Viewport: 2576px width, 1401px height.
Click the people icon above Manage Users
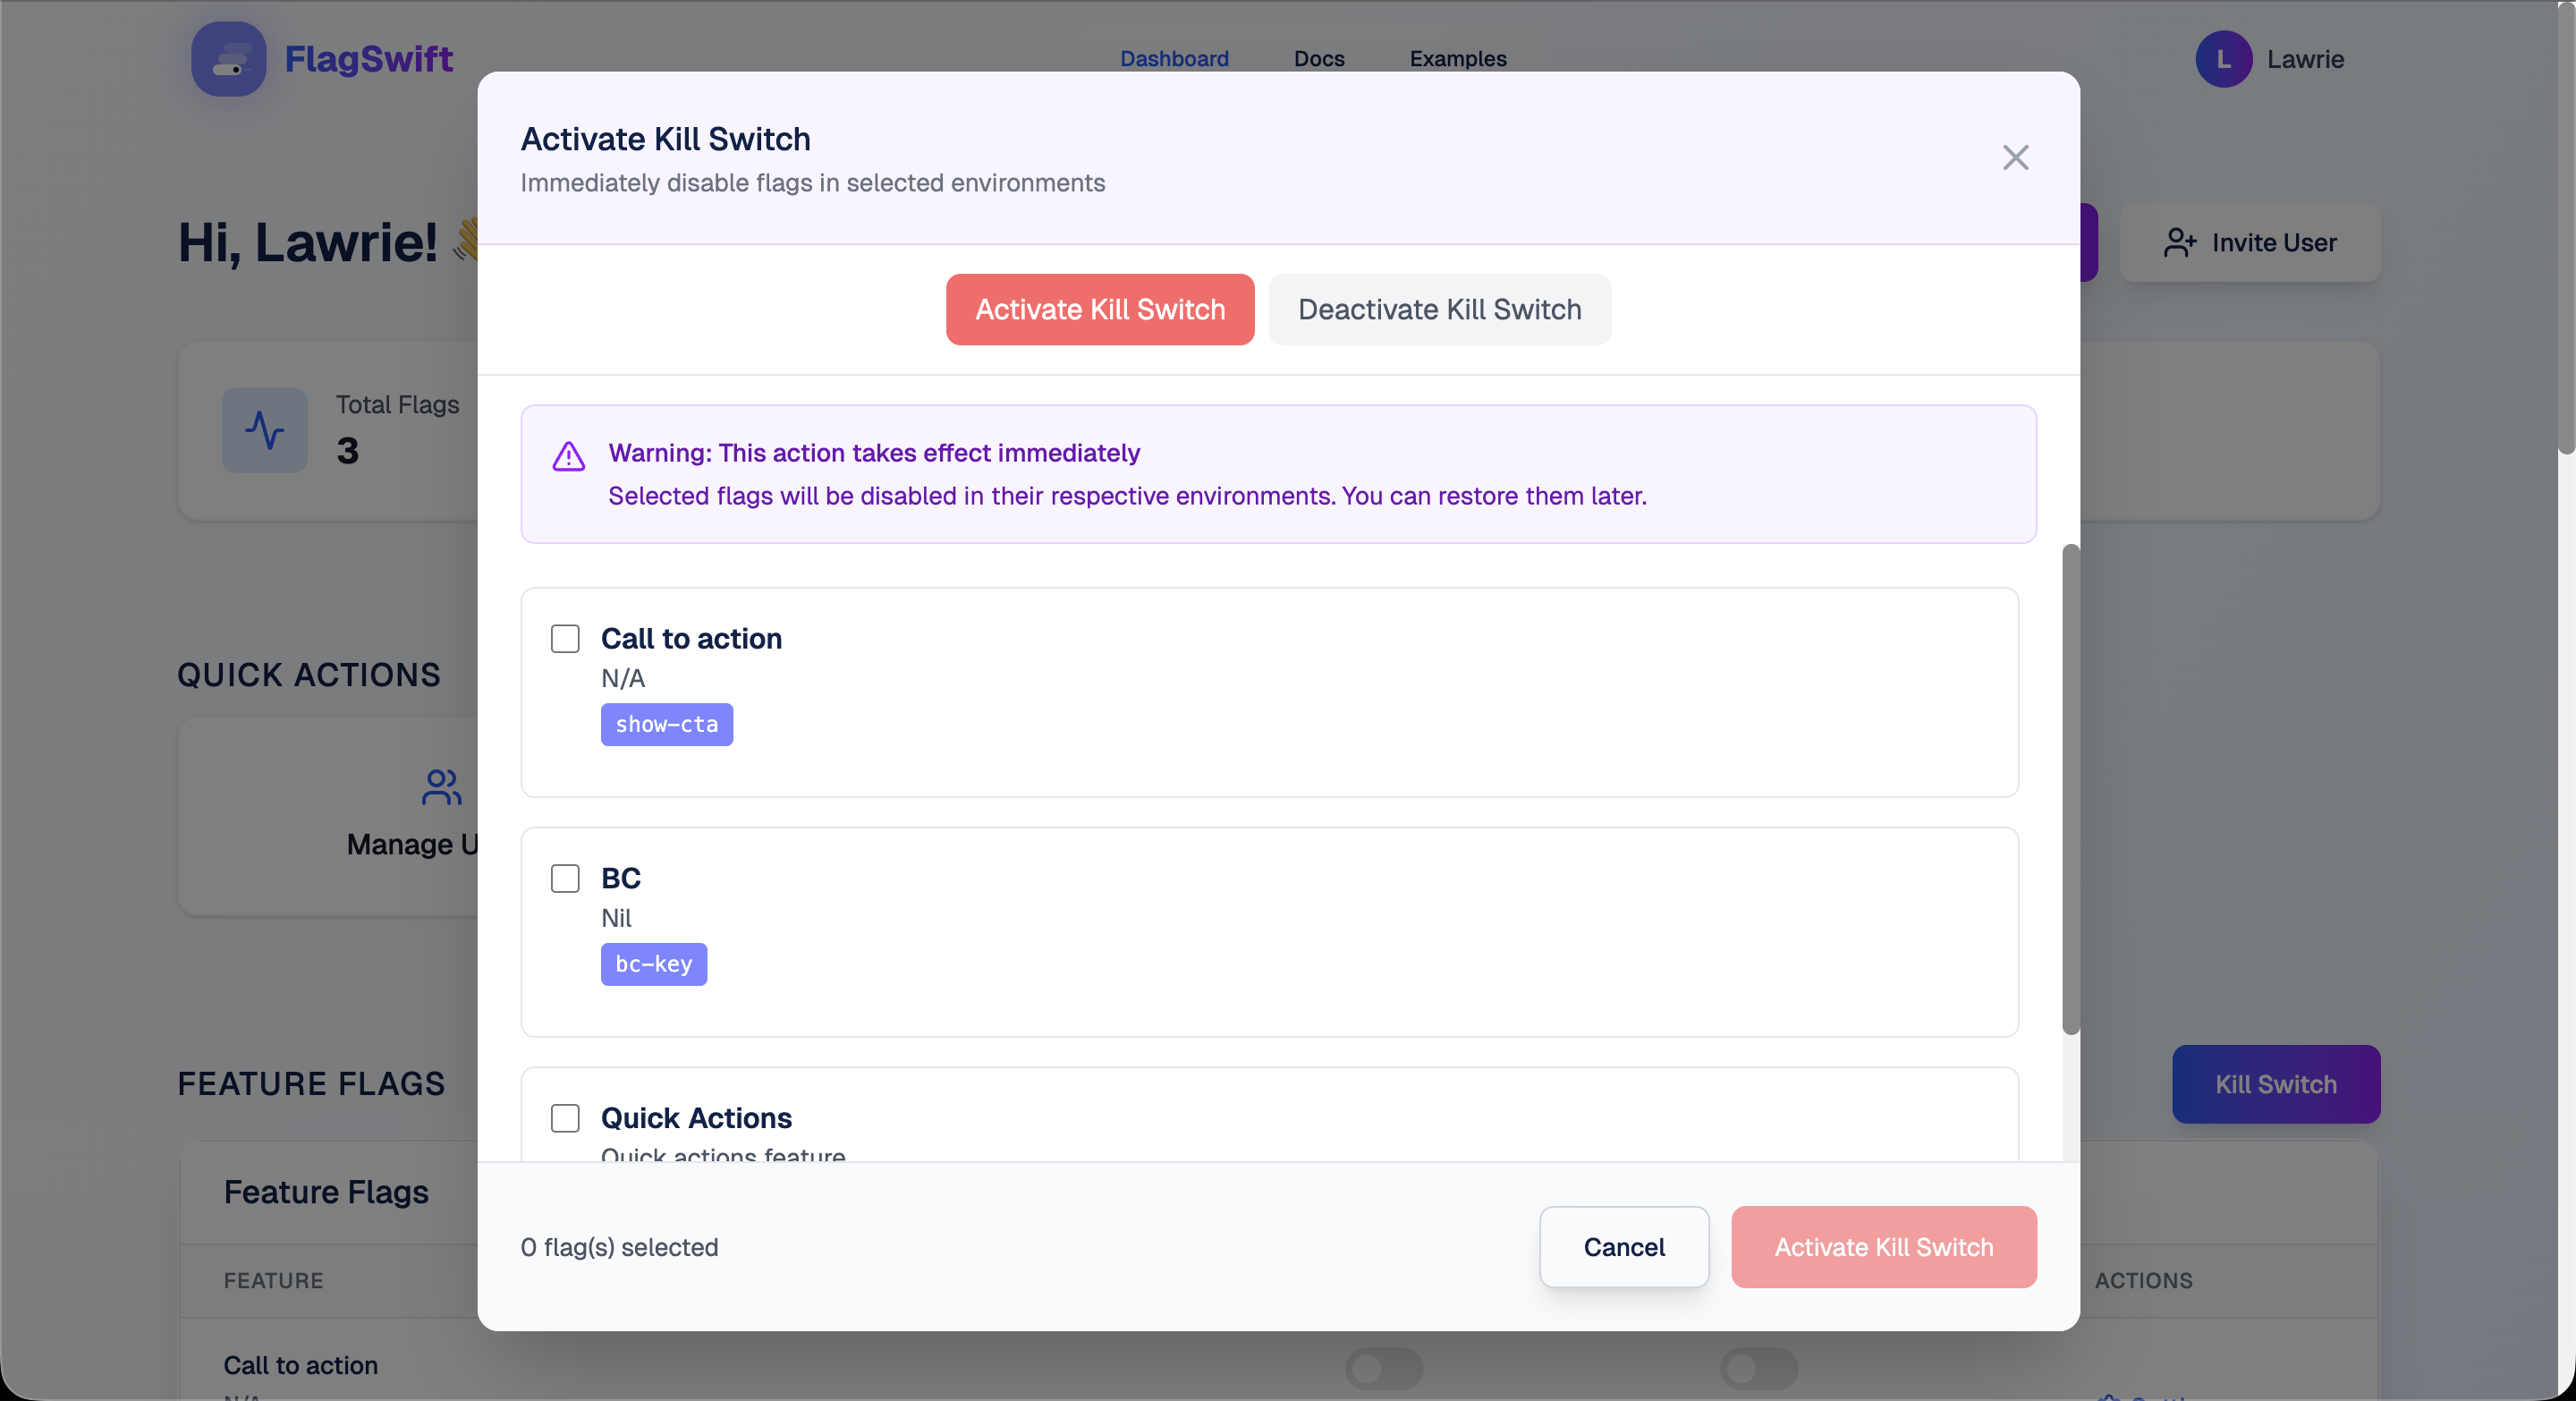click(x=441, y=789)
